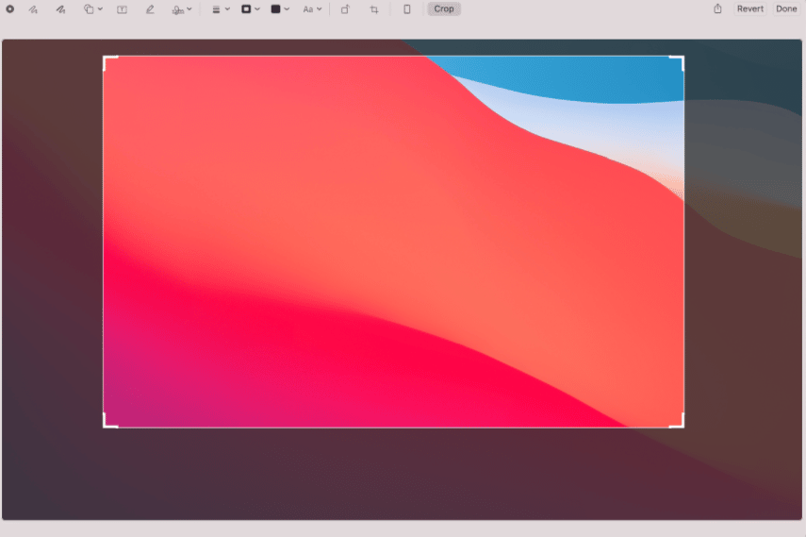Click the Rotate icon

pos(345,9)
